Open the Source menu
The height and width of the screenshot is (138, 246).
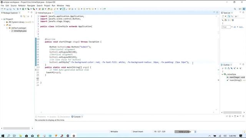pyautogui.click(x=13, y=5)
